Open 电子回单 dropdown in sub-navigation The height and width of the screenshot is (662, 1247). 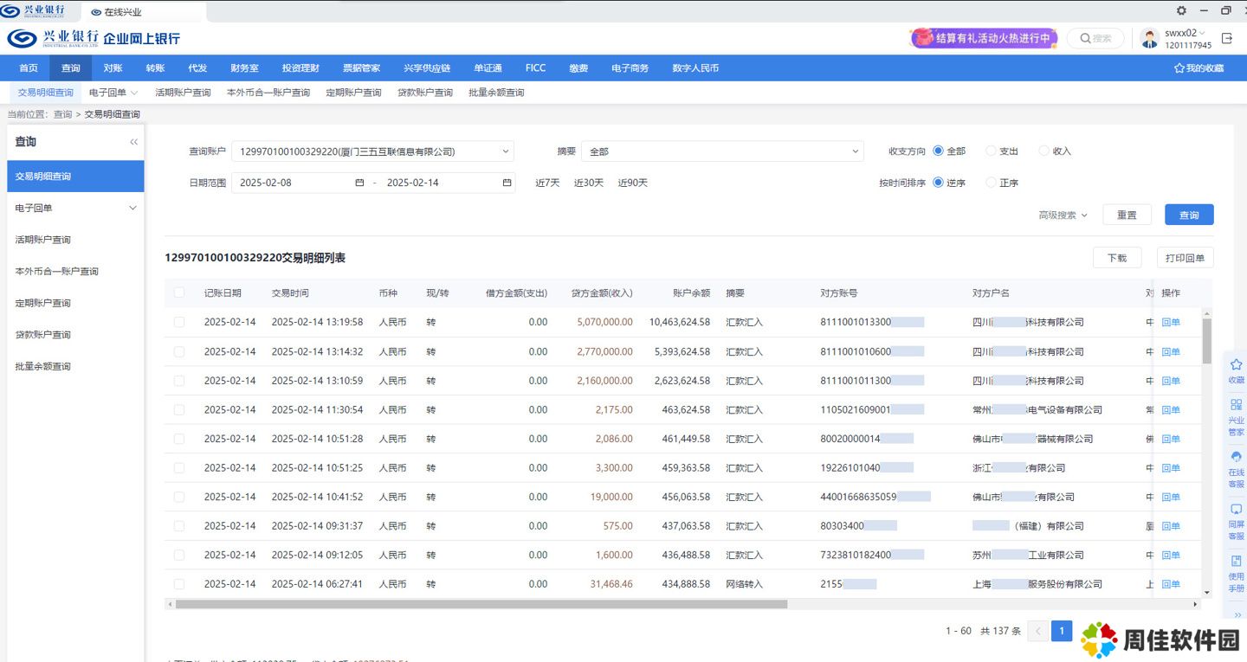[x=113, y=93]
